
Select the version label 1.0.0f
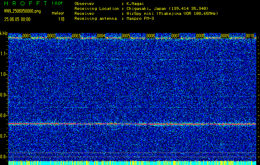coord(57,3)
